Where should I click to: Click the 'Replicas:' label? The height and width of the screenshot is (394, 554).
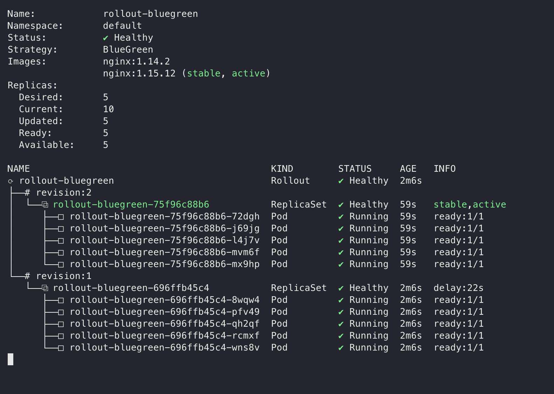pyautogui.click(x=33, y=85)
